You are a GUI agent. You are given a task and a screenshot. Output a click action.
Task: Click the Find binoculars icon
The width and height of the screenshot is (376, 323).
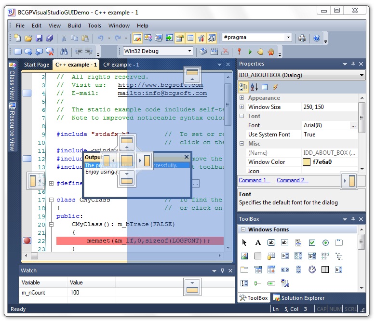tap(64, 52)
